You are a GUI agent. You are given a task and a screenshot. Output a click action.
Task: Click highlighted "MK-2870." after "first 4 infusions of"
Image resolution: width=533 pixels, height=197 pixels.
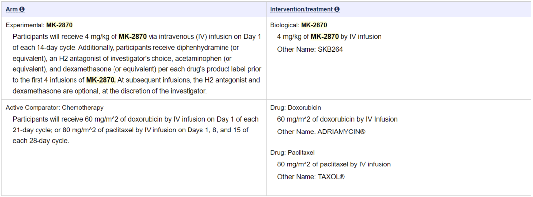coord(101,80)
